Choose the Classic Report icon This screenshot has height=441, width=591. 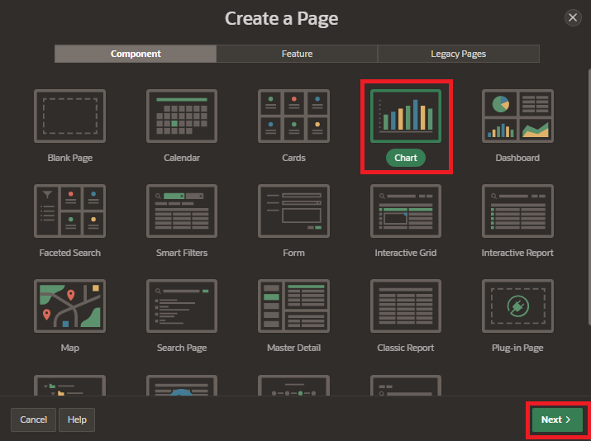[406, 306]
